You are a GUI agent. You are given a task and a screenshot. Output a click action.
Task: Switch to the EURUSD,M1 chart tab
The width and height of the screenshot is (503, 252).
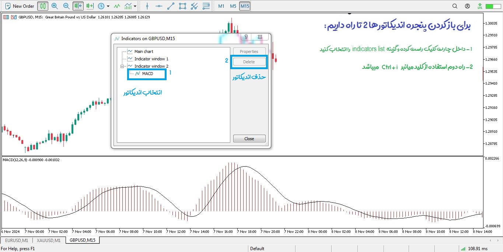point(17,240)
